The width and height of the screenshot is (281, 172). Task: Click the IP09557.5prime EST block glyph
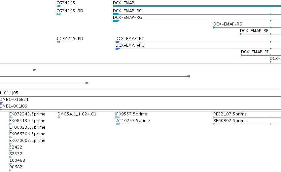click(118, 117)
